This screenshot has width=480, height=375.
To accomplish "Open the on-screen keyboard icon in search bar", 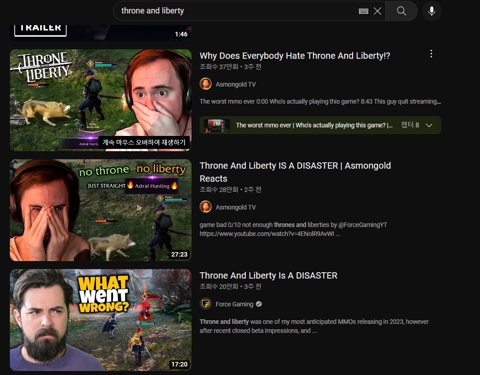I will [x=363, y=11].
